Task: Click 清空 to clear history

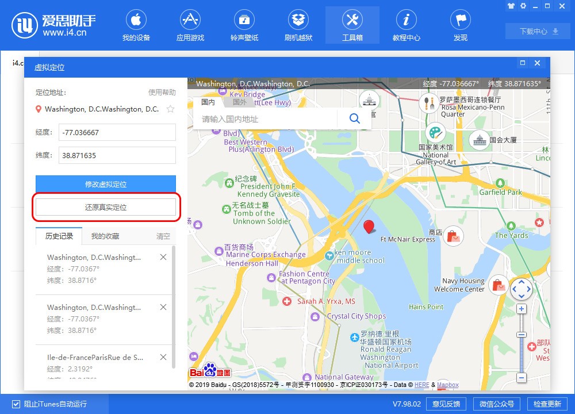Action: pos(163,236)
